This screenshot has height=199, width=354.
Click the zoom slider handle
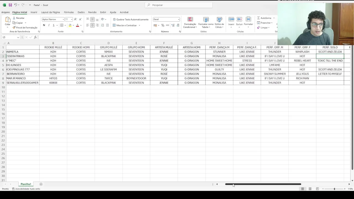[334, 189]
